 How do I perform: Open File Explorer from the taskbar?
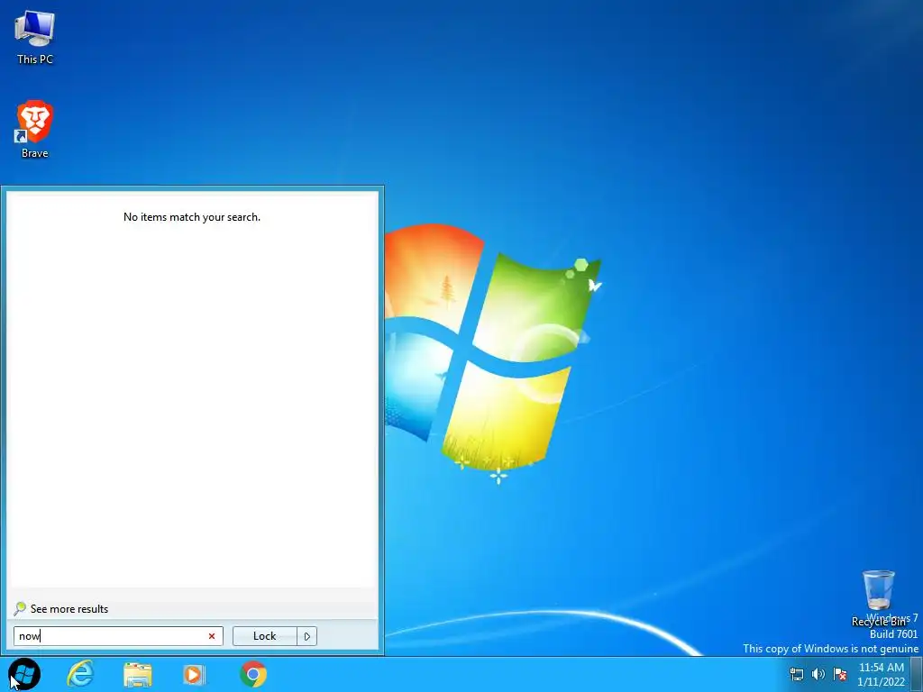138,674
